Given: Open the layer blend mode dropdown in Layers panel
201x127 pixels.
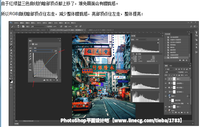Looking at the screenshot, I should (x=171, y=72).
